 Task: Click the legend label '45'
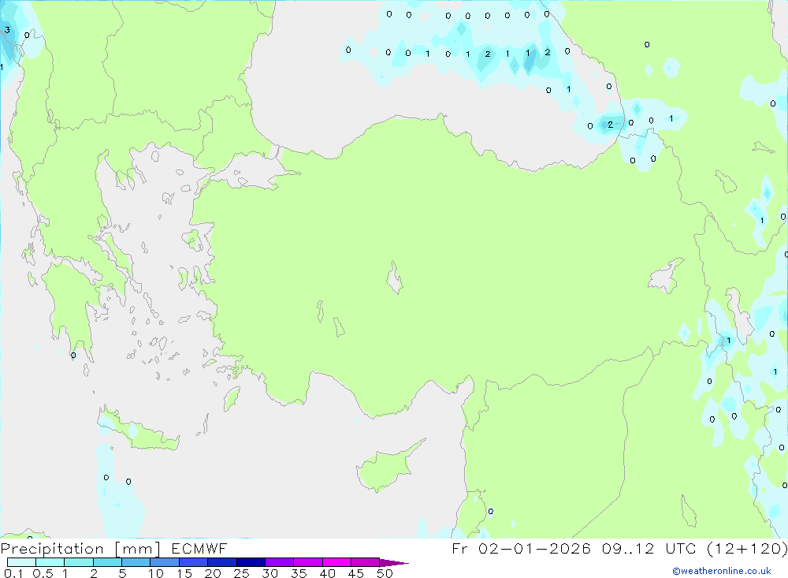click(x=356, y=573)
